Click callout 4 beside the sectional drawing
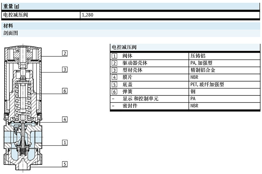The width and height of the screenshot is (262, 174). [x=65, y=119]
